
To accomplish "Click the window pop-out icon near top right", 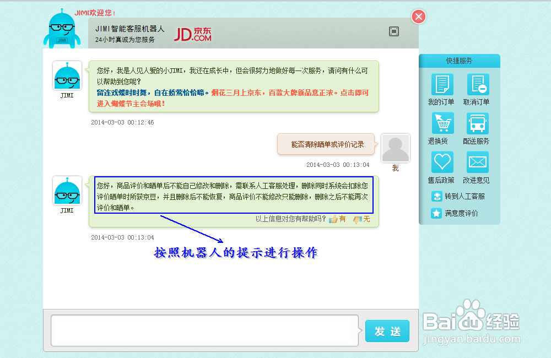I will (394, 31).
